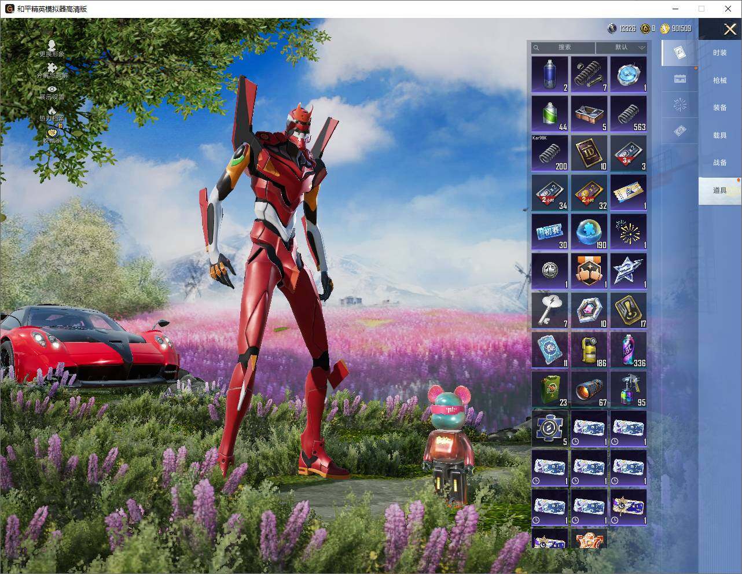Select the green spray can item (44)
The height and width of the screenshot is (574, 742).
coord(550,113)
